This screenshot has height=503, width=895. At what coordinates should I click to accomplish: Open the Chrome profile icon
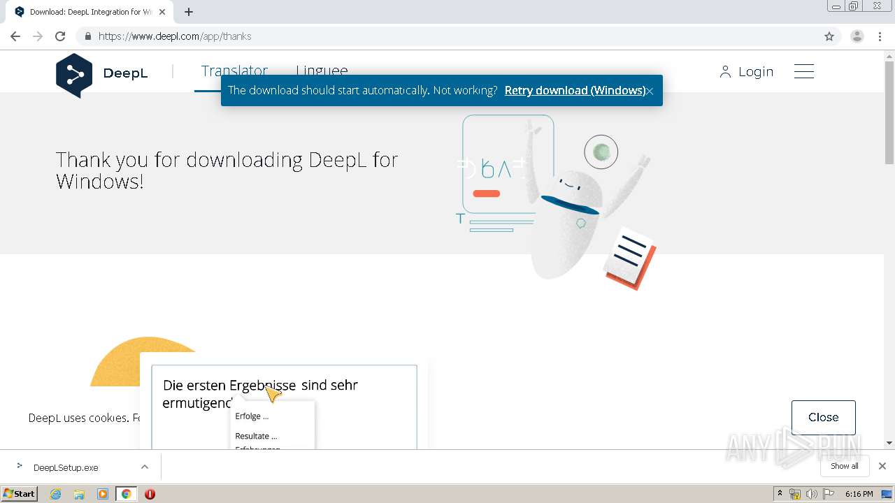857,36
